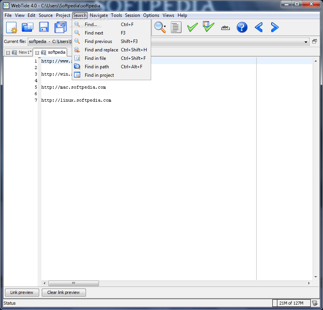Open the Current file combo box
The height and width of the screenshot is (310, 323).
[168, 41]
